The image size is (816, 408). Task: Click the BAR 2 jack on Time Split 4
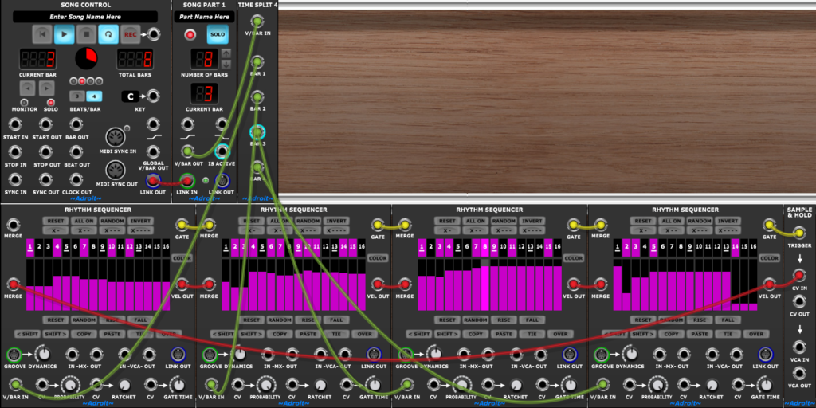tap(257, 97)
